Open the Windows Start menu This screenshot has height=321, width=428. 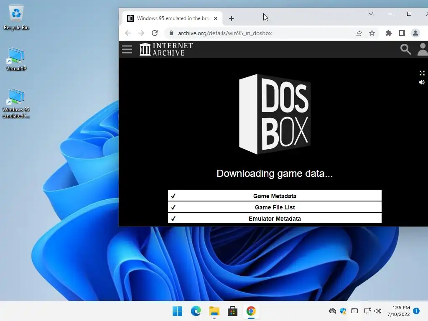click(x=177, y=311)
